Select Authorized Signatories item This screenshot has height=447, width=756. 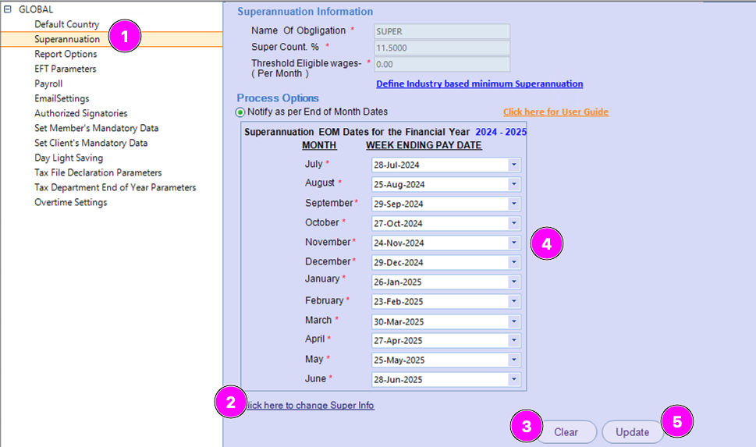point(80,113)
